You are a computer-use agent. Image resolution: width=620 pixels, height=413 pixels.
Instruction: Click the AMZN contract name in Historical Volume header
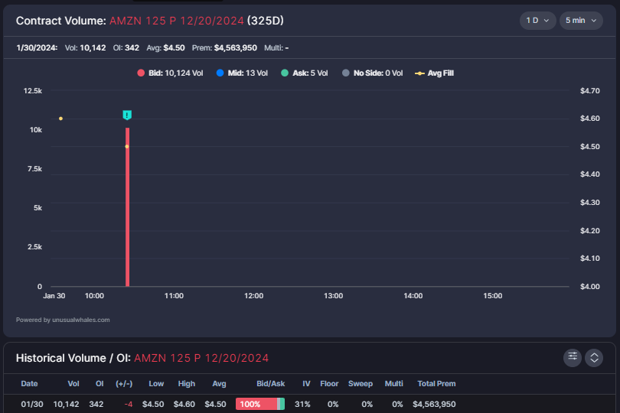point(201,358)
